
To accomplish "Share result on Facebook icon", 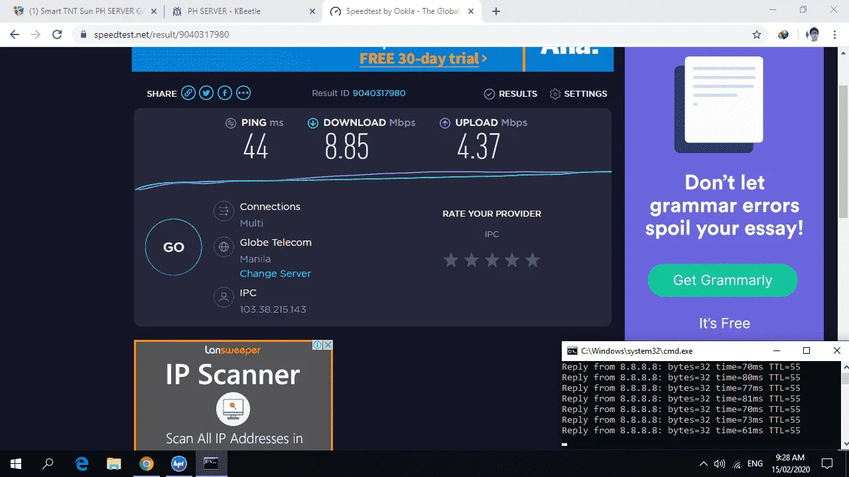I will (x=225, y=93).
